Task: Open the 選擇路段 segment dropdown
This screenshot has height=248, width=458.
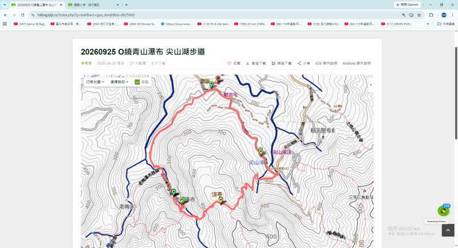Action: click(120, 82)
